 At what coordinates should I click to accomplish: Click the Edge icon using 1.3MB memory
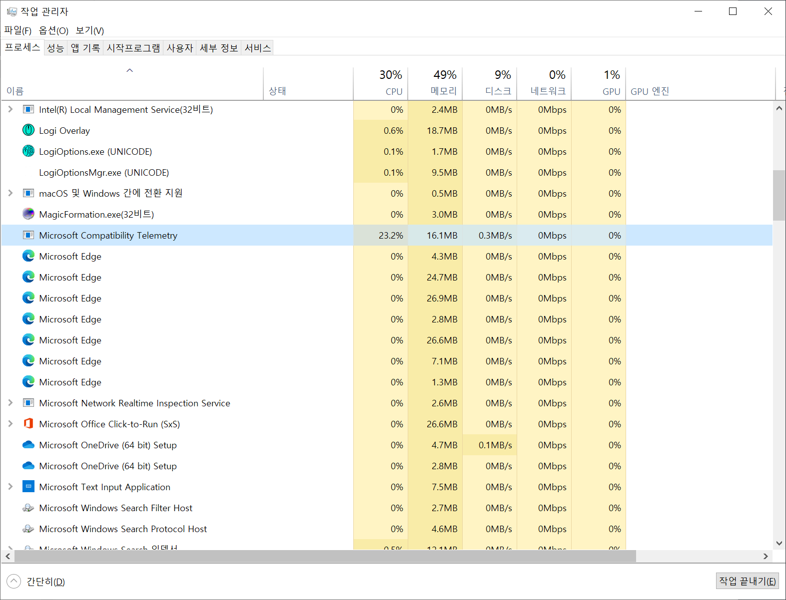[28, 382]
